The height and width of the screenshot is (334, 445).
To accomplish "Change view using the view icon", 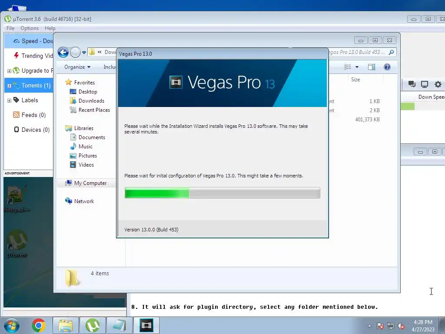I will coord(348,67).
